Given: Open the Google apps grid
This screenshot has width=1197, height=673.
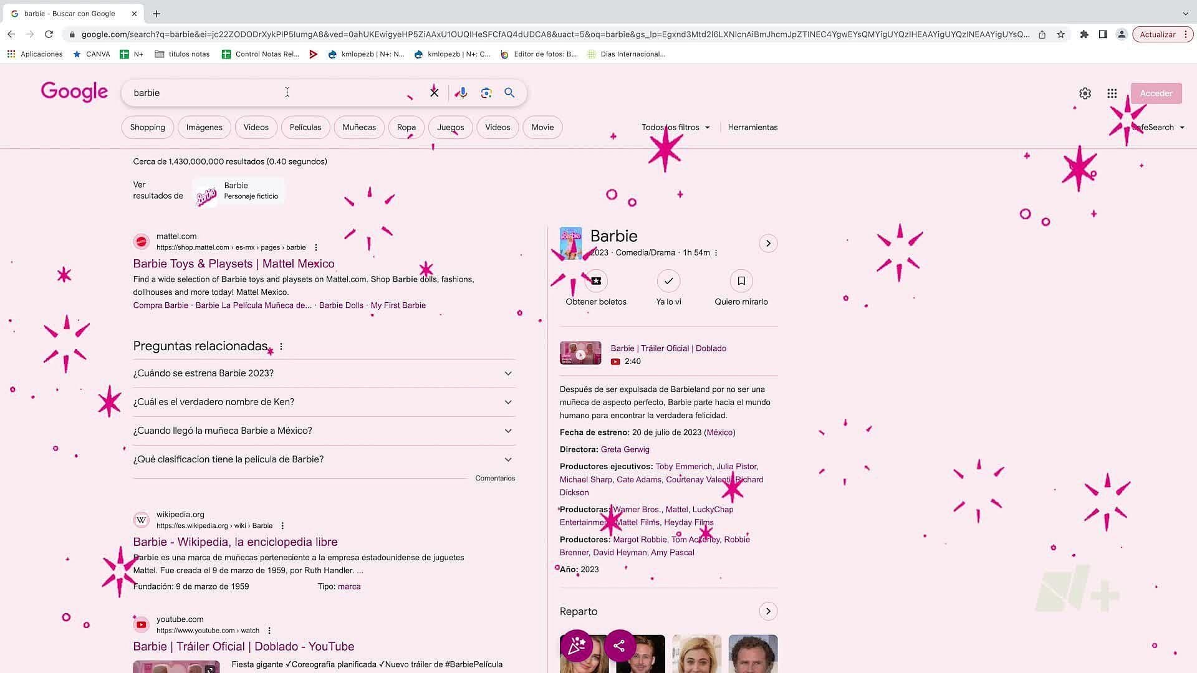Looking at the screenshot, I should pos(1112,93).
